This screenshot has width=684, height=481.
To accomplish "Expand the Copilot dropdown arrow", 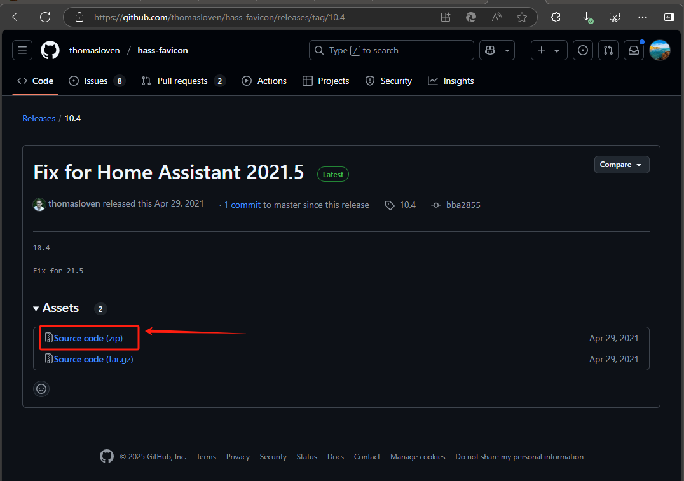I will 507,50.
